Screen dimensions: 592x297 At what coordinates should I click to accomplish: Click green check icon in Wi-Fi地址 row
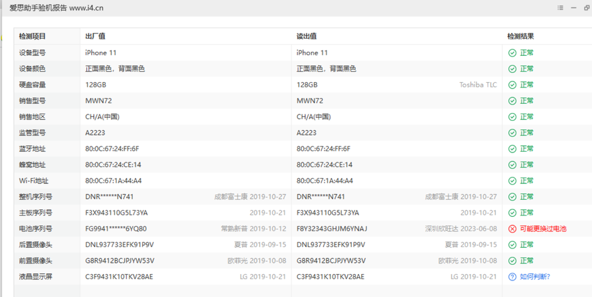pyautogui.click(x=512, y=181)
